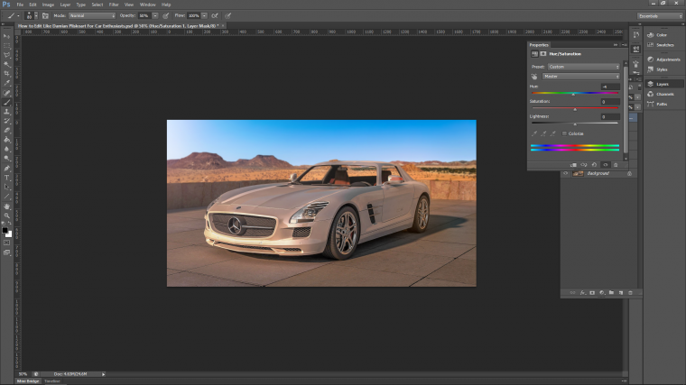The width and height of the screenshot is (686, 385).
Task: Open the Layers panel button
Action: [663, 85]
